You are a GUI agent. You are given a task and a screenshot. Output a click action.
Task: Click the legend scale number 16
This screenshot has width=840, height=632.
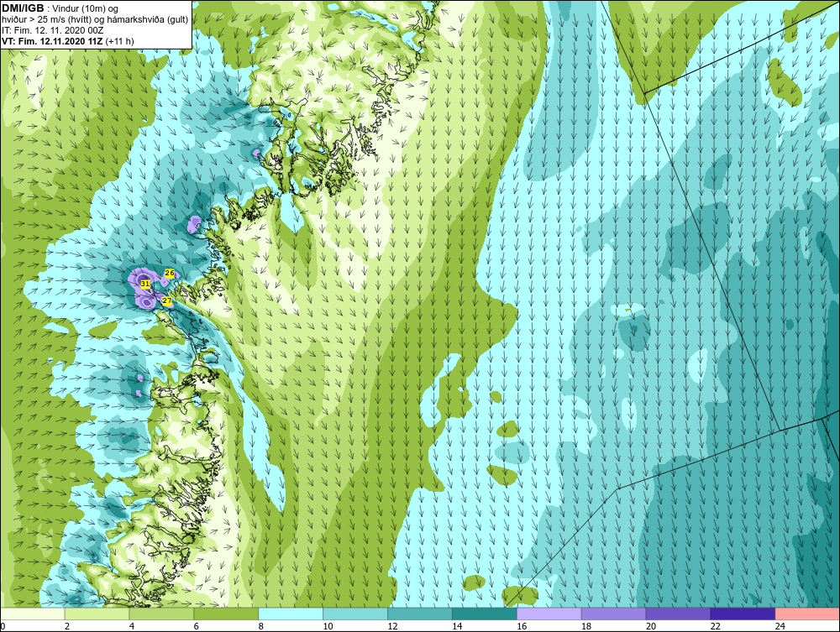coord(522,626)
